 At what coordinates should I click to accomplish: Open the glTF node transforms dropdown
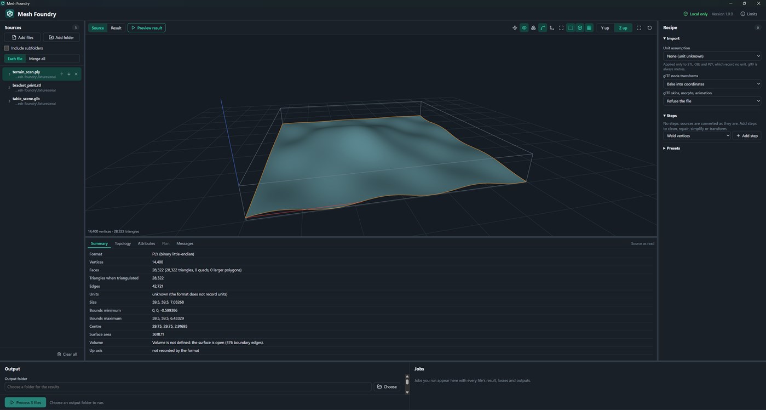coord(712,84)
